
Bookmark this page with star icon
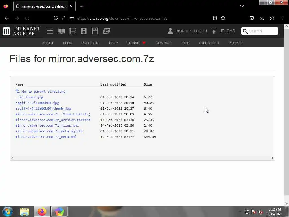point(223,18)
